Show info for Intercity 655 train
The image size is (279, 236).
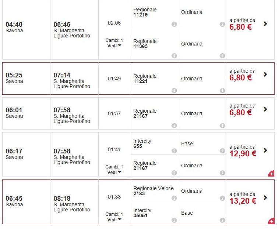[x=174, y=151]
